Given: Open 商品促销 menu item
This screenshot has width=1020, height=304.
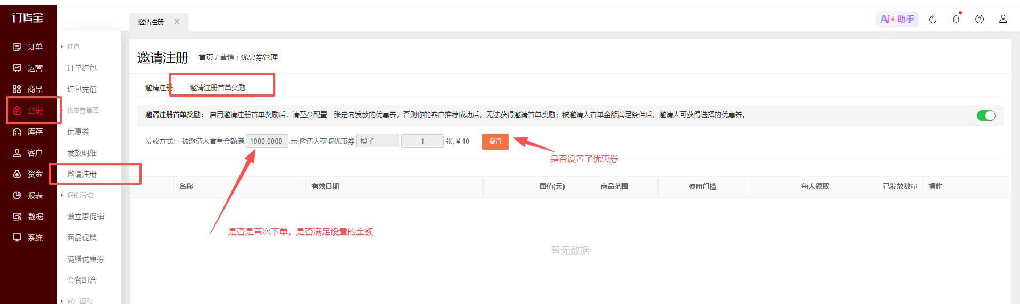Looking at the screenshot, I should tap(82, 238).
